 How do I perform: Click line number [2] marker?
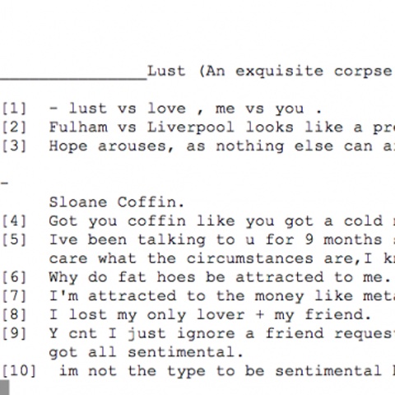(x=14, y=128)
